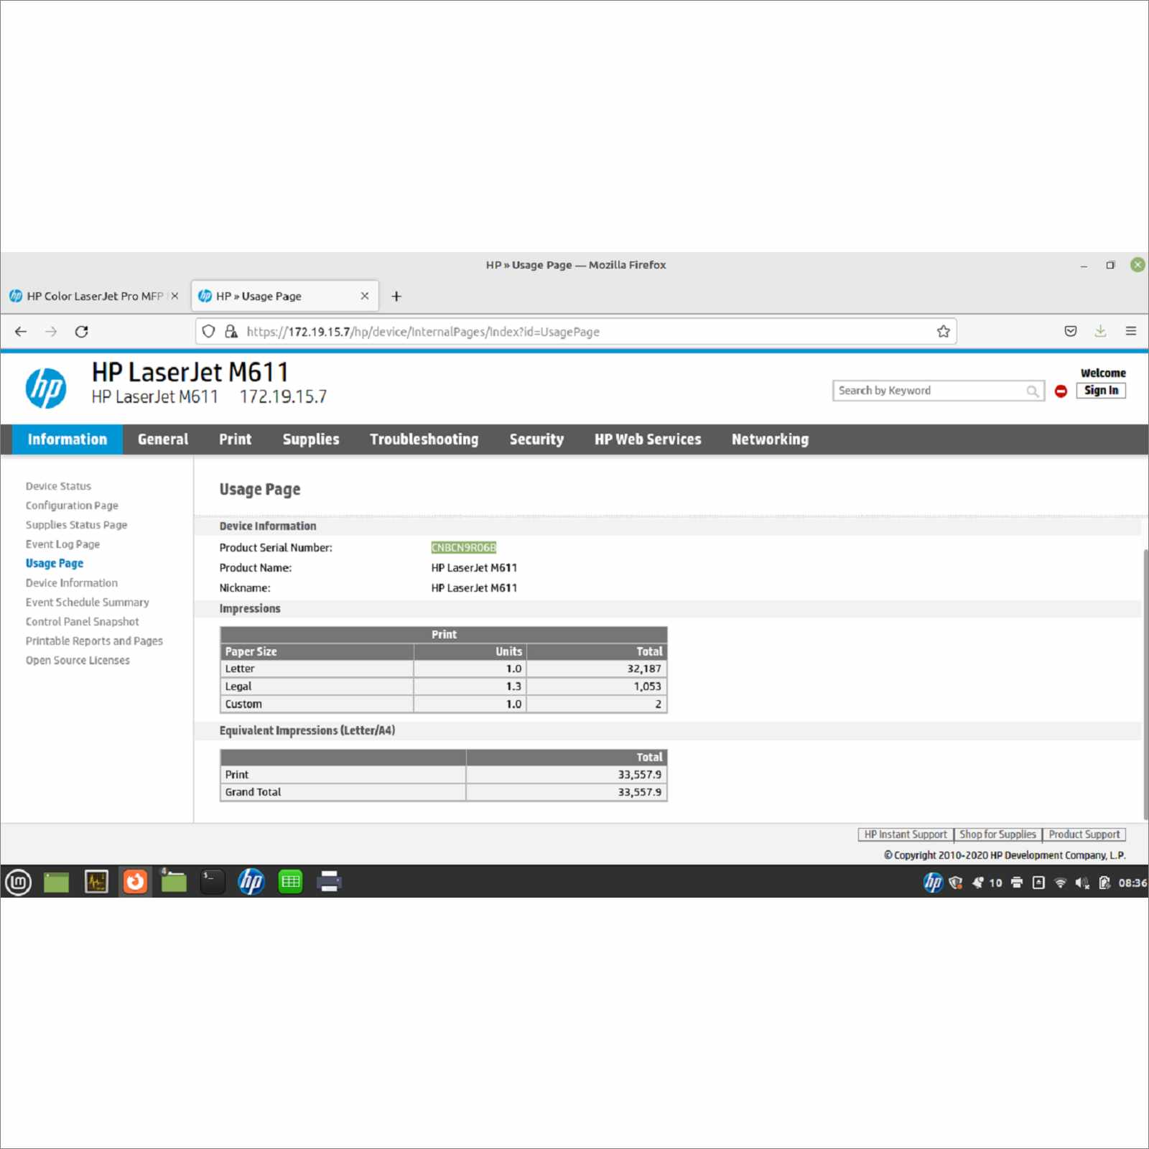Open the Print tab

(x=236, y=439)
